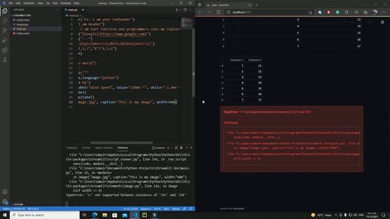Open the View menu
This screenshot has width=390, height=219.
tap(40, 3)
